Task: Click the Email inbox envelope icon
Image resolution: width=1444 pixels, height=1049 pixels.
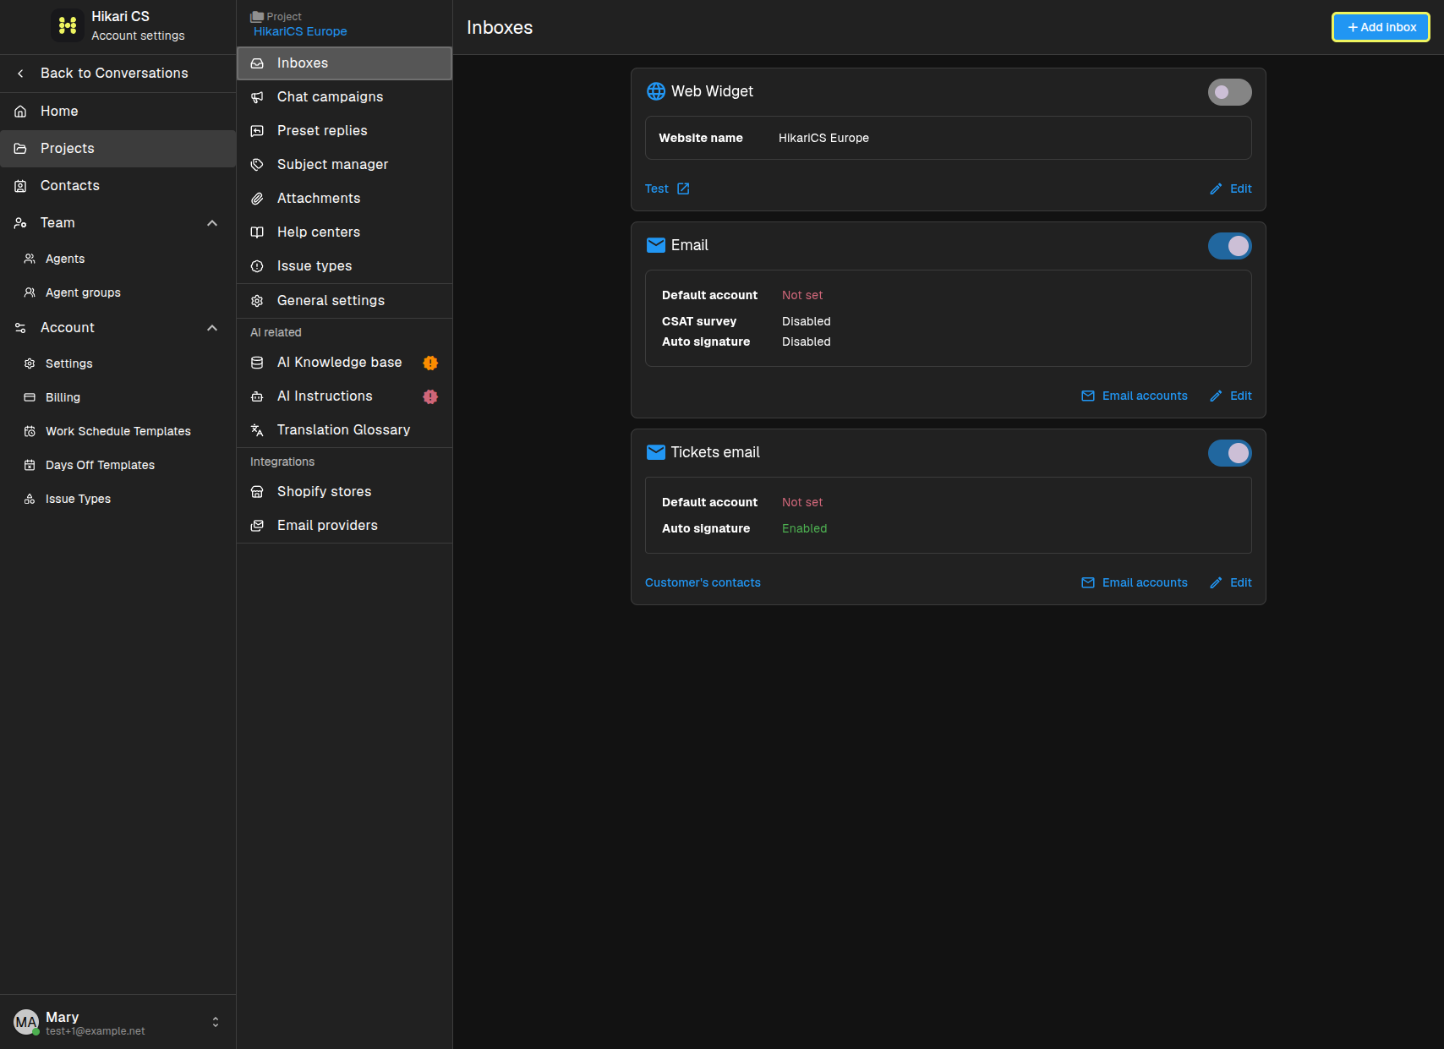Action: pyautogui.click(x=656, y=245)
